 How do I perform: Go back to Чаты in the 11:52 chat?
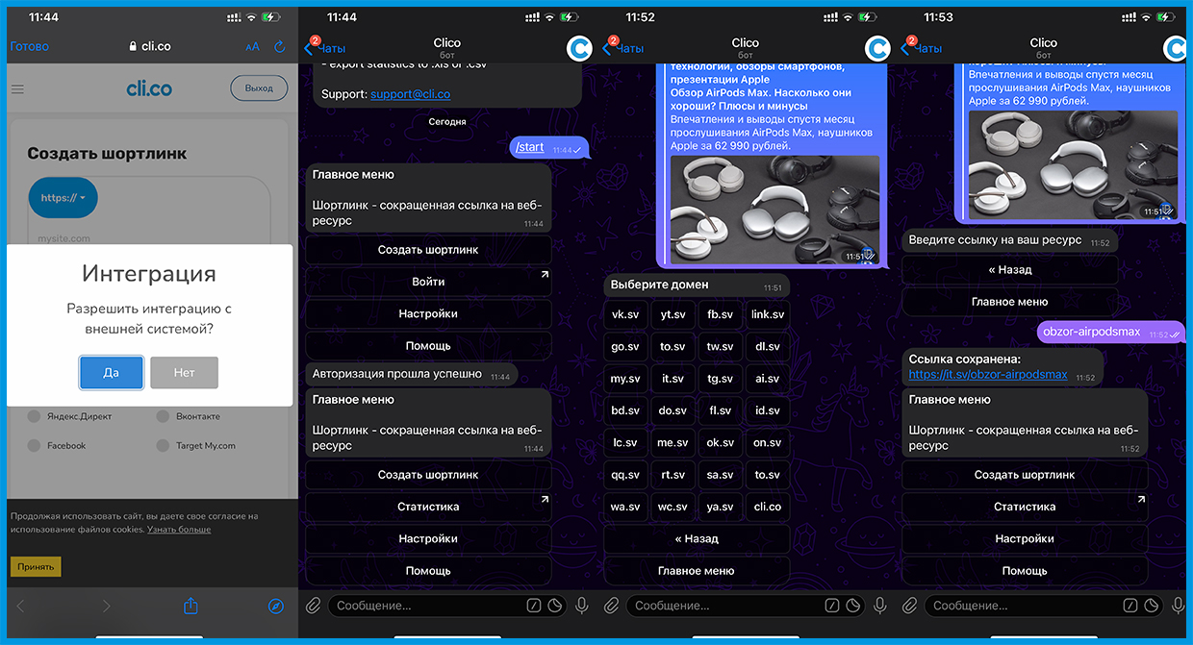(623, 47)
